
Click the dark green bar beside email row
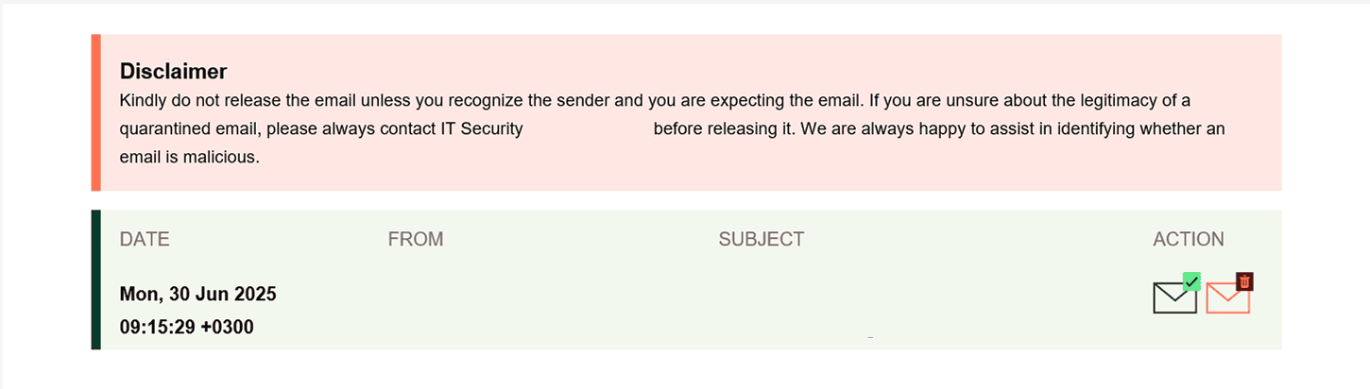[95, 279]
